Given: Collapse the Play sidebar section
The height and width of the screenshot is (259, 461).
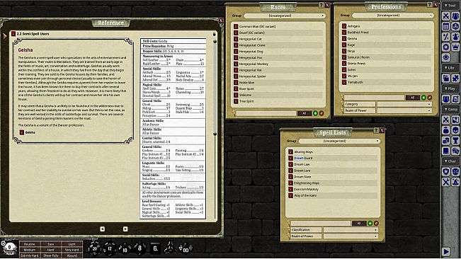Looking at the screenshot, I should [450, 88].
